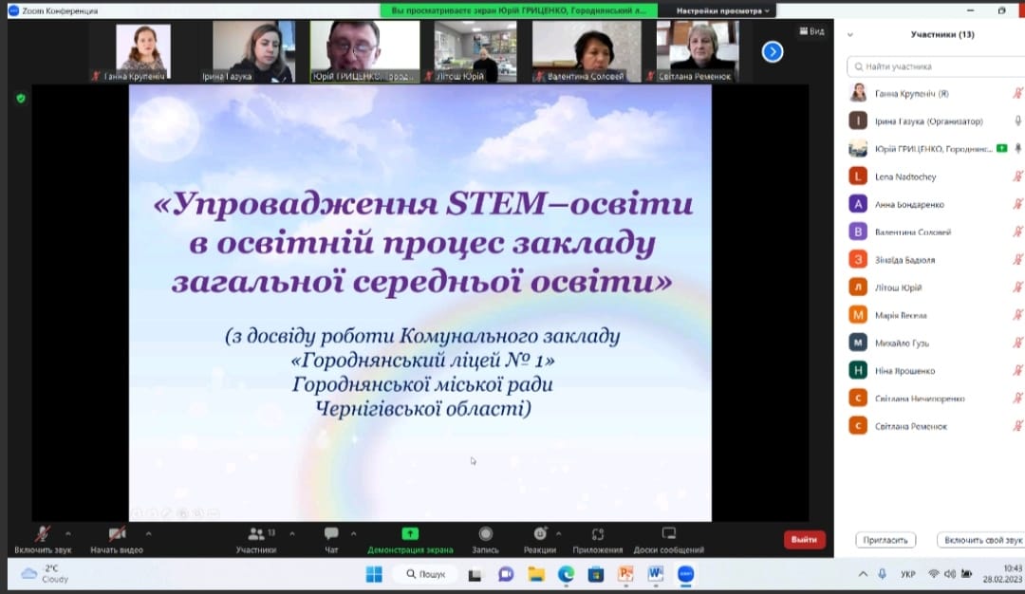Expand video options arrow beside Начать видео
Screen dimensions: 1025x594
148,533
